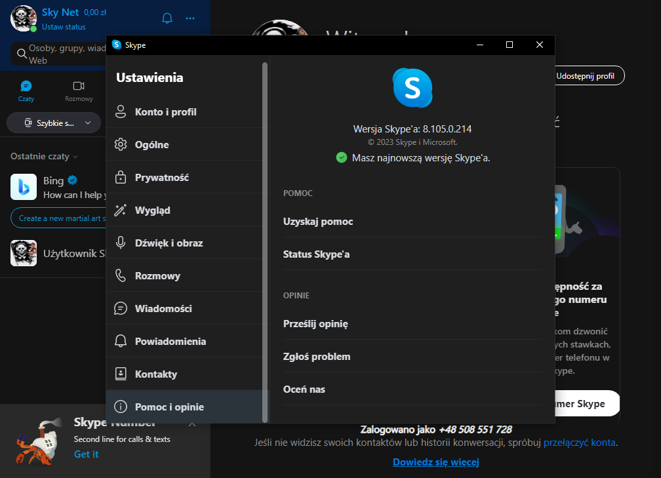Viewport: 661px width, 478px height.
Task: Click Oceń nas
Action: tap(412, 389)
